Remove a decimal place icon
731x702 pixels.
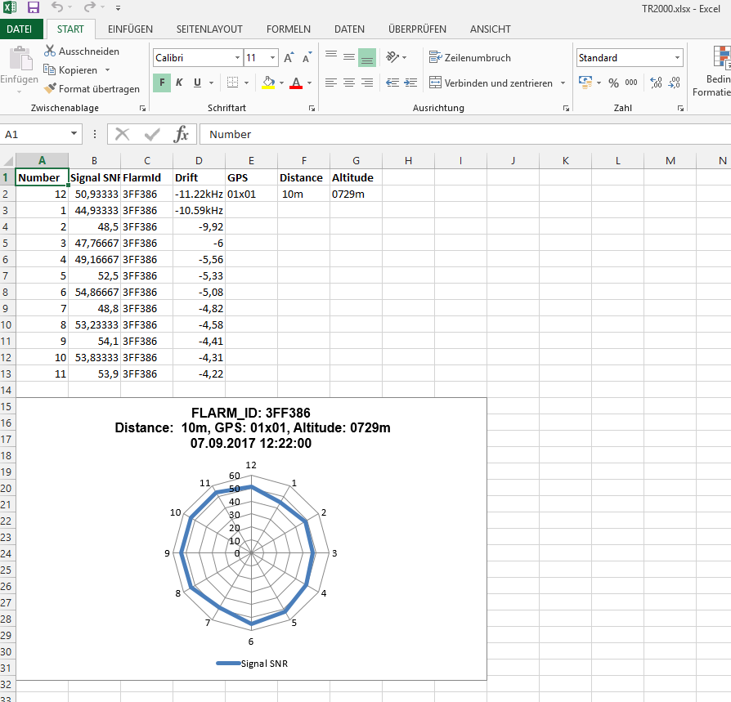click(674, 83)
